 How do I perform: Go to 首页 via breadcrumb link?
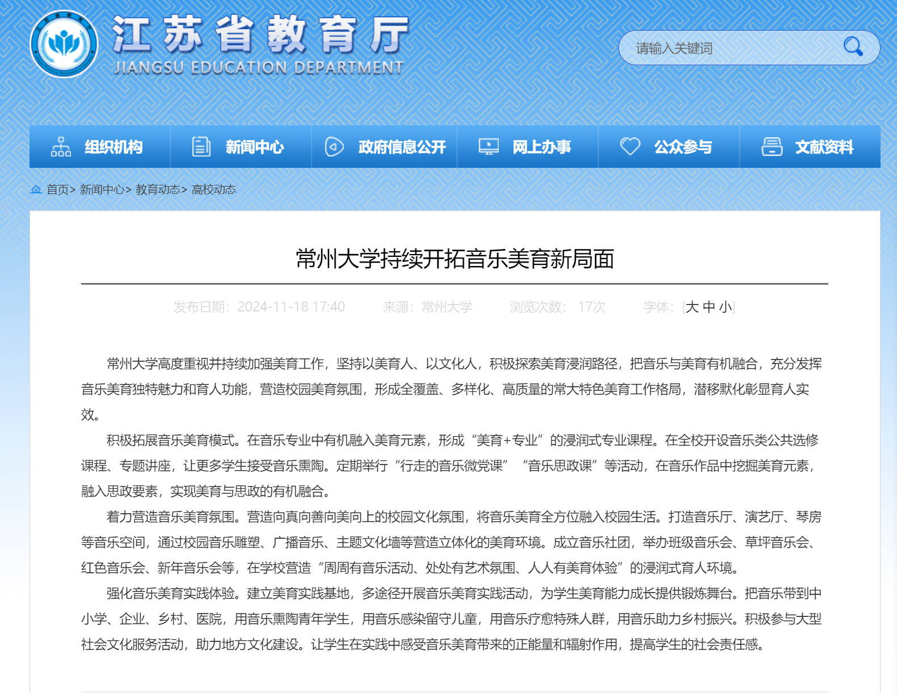click(x=57, y=189)
